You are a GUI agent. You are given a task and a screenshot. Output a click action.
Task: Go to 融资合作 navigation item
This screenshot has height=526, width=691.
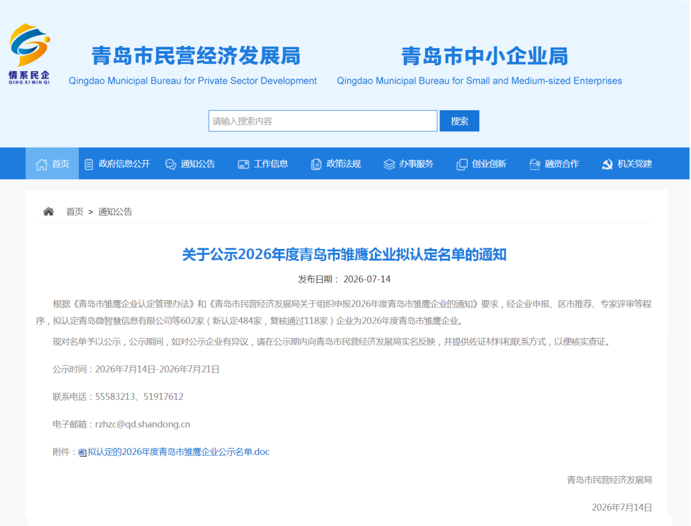point(554,164)
